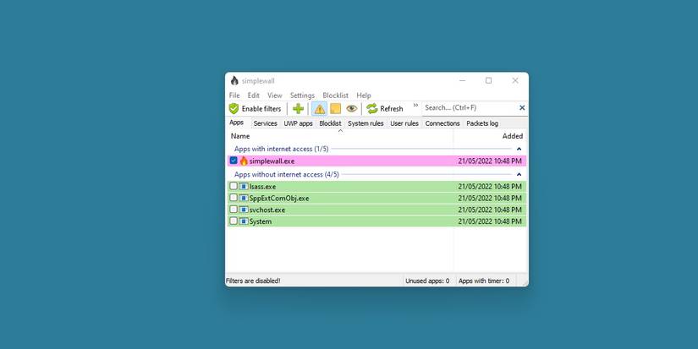Click the green Refresh arrows icon
This screenshot has width=698, height=349.
[x=372, y=108]
